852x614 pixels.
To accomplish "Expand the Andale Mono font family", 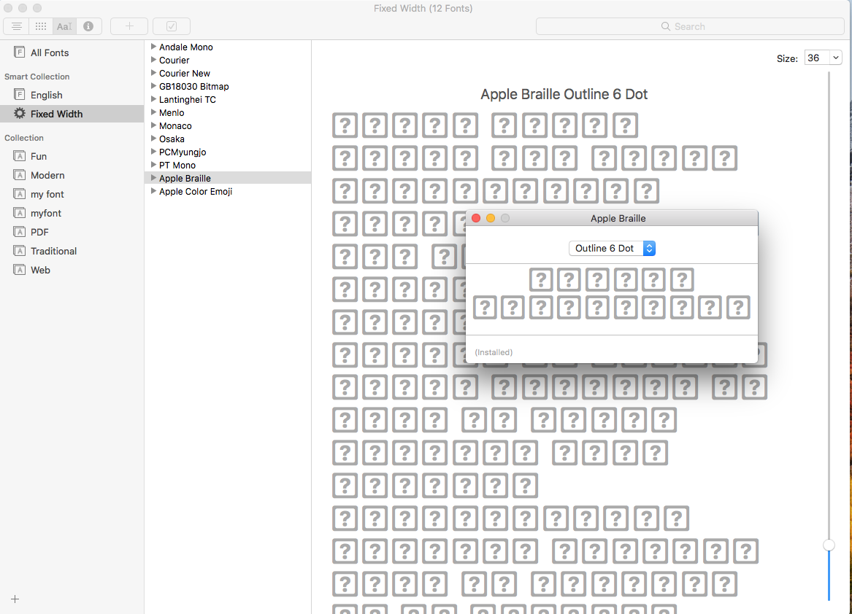I will (x=153, y=47).
